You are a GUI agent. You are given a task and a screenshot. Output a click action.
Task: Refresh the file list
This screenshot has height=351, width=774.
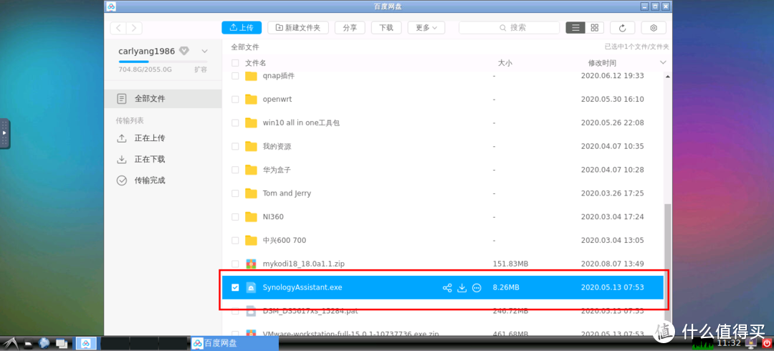click(623, 28)
